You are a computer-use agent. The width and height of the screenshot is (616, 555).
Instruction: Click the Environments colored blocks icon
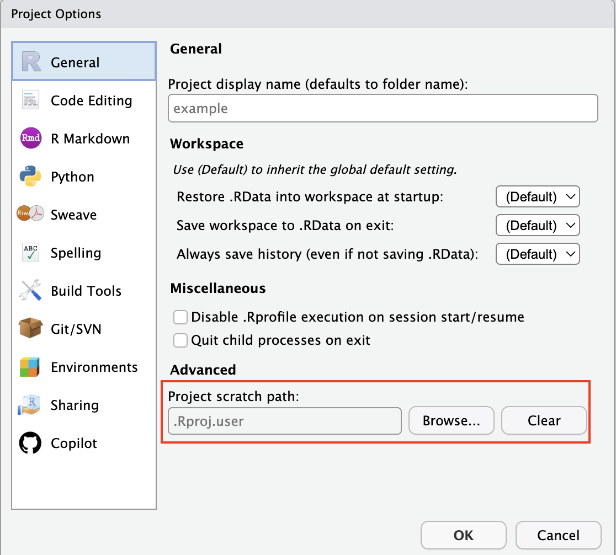[30, 366]
